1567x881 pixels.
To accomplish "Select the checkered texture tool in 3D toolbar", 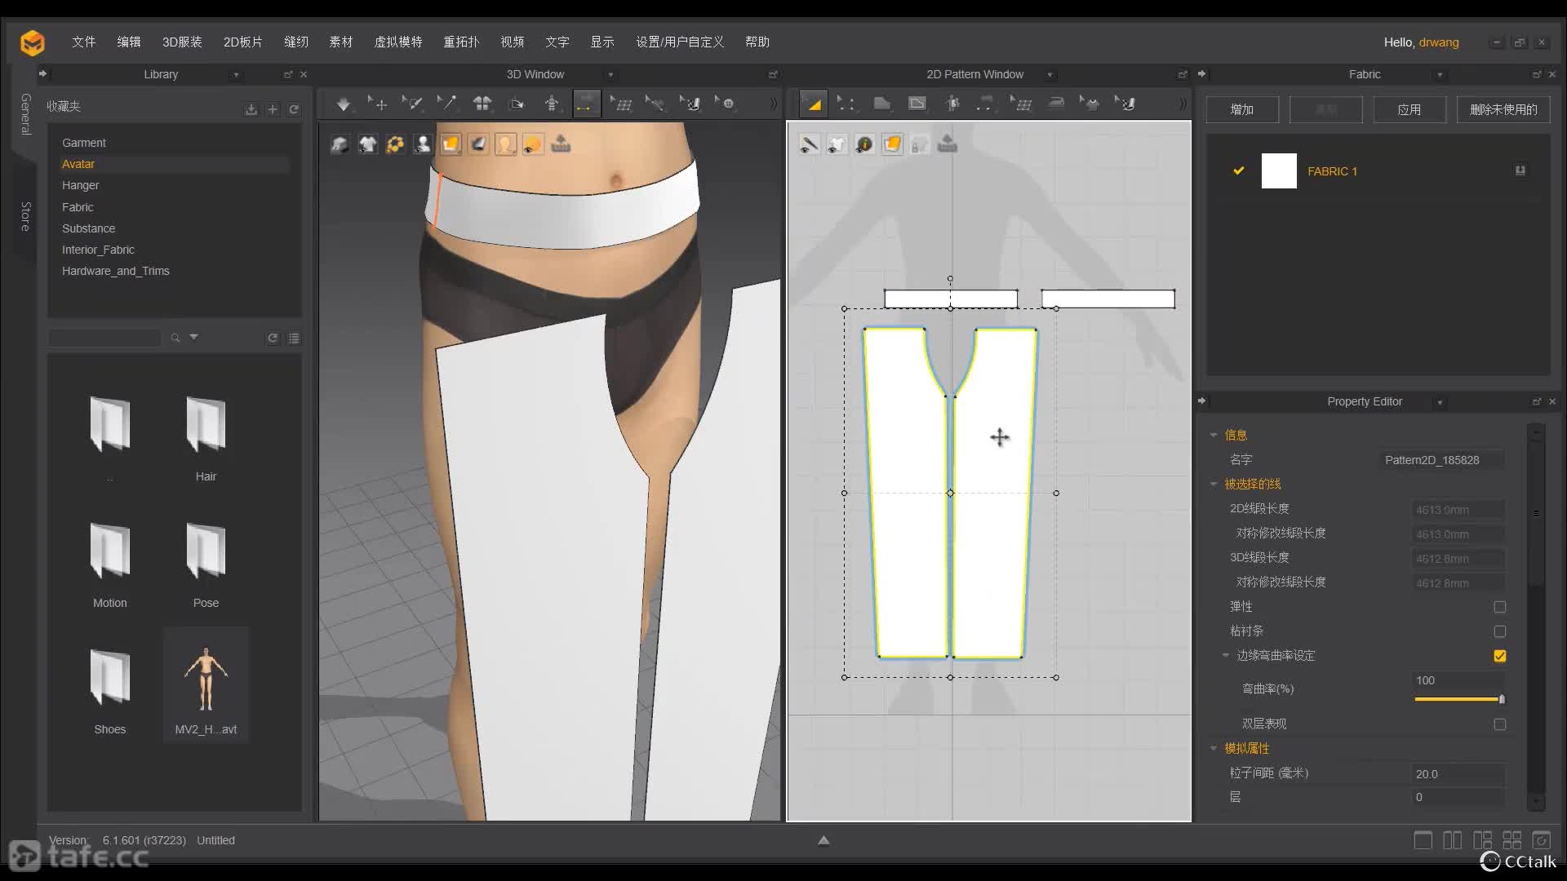I will tap(691, 104).
